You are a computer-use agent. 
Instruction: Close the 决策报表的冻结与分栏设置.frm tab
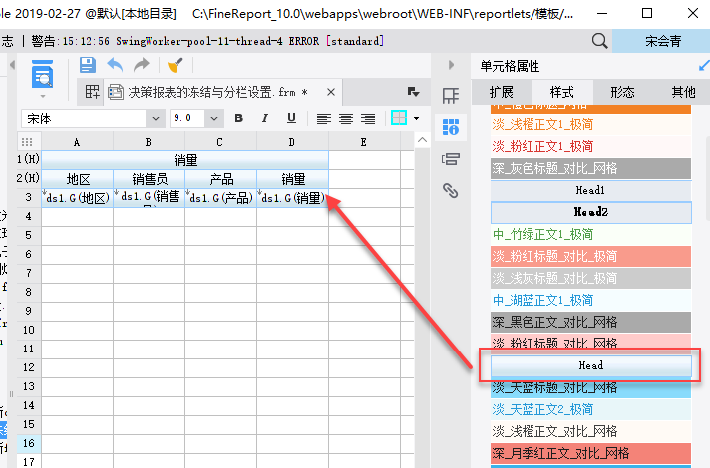click(331, 92)
